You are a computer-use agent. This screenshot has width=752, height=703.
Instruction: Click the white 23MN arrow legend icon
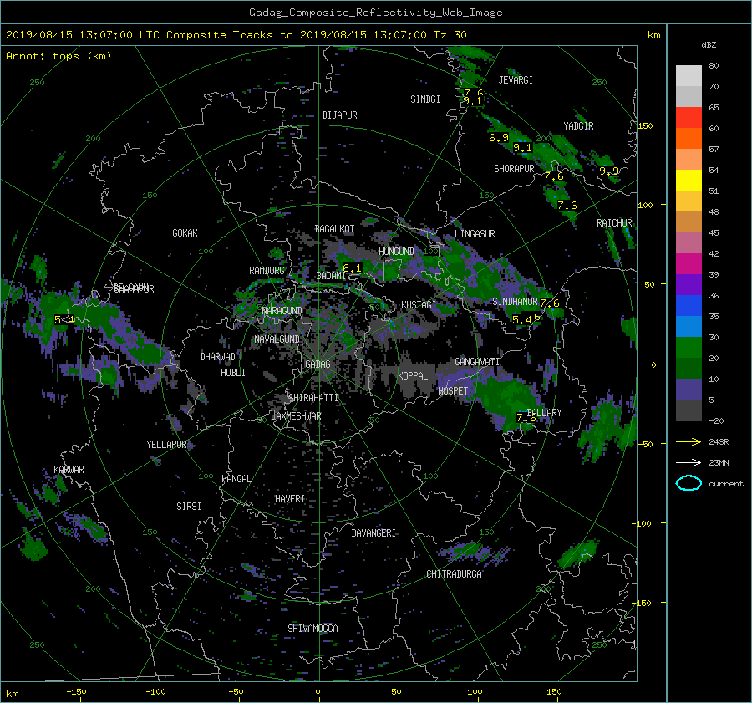click(x=688, y=462)
